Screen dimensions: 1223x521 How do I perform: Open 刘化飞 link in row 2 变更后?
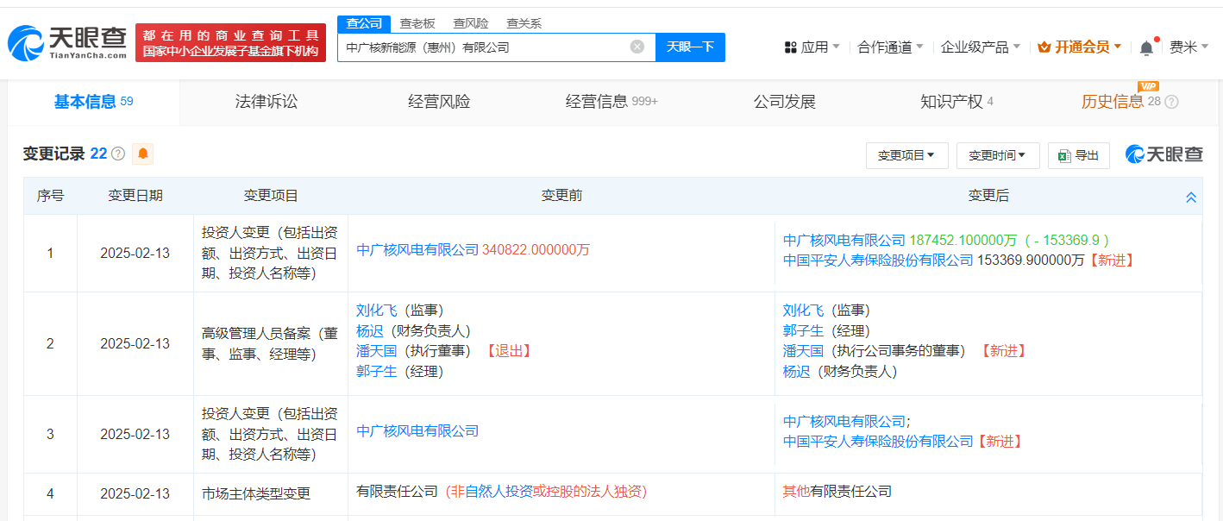(x=803, y=311)
